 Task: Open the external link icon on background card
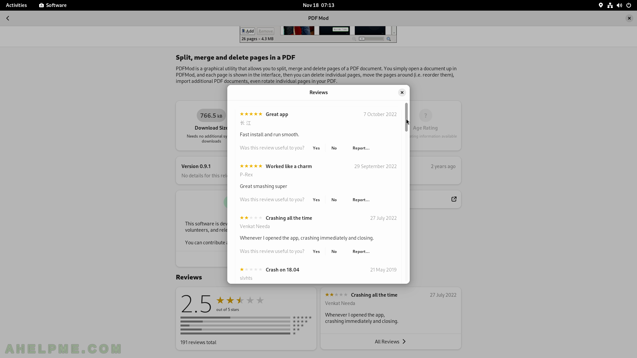point(454,199)
